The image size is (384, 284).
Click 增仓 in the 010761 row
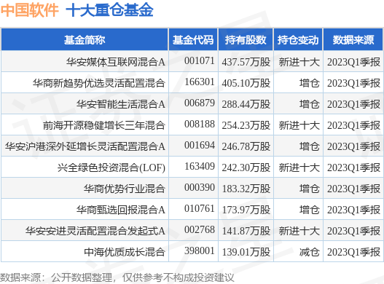309,210
